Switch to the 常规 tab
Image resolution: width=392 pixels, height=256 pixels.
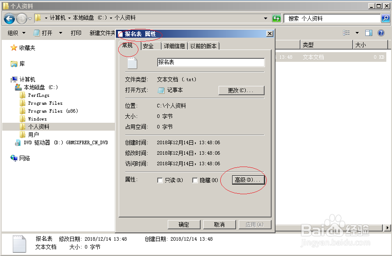coord(127,45)
